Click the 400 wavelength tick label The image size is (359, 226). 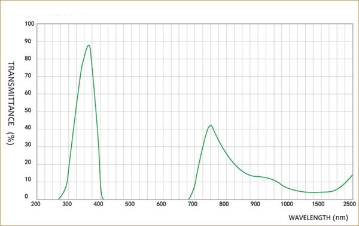99,204
